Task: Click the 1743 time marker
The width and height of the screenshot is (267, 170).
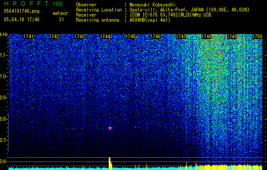Action: pos(79,37)
